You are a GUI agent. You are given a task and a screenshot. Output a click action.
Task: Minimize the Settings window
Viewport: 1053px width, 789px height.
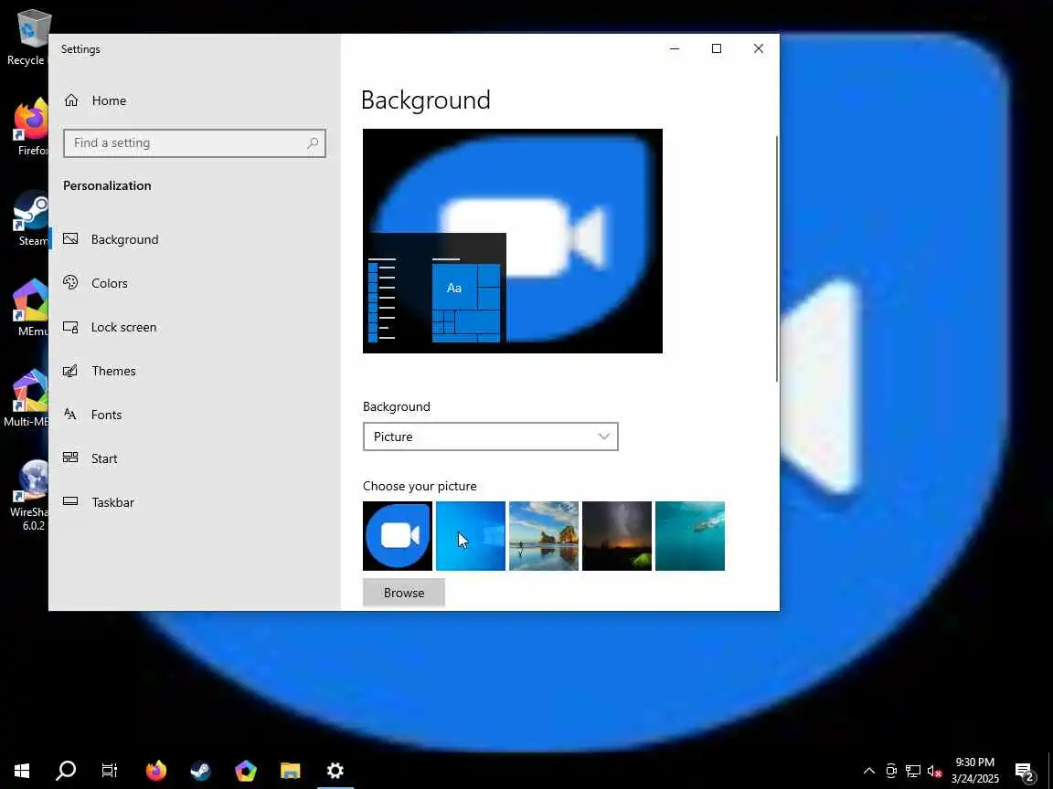point(675,48)
